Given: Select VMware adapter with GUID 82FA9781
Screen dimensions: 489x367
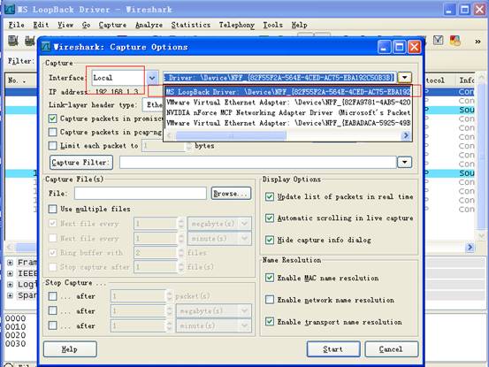Looking at the screenshot, I should point(288,103).
